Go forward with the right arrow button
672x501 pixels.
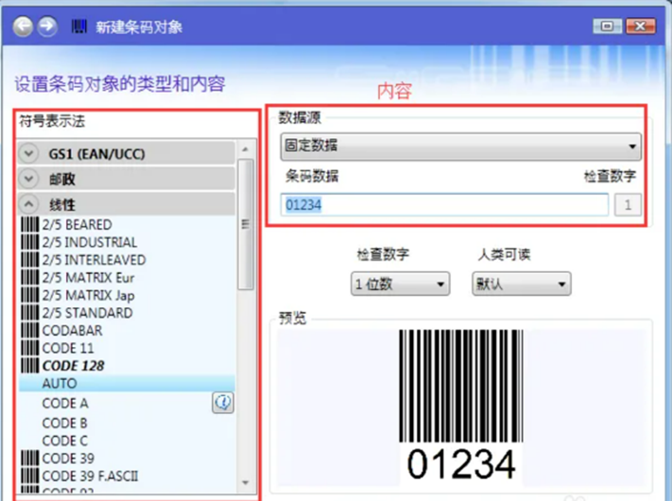47,27
